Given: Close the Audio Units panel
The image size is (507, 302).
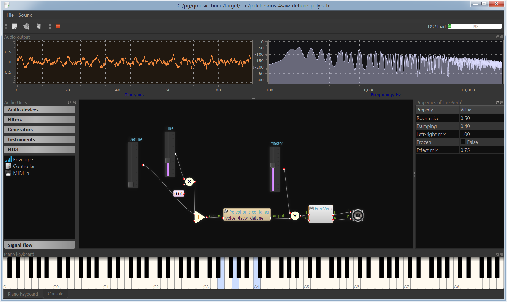Looking at the screenshot, I should click(x=74, y=102).
